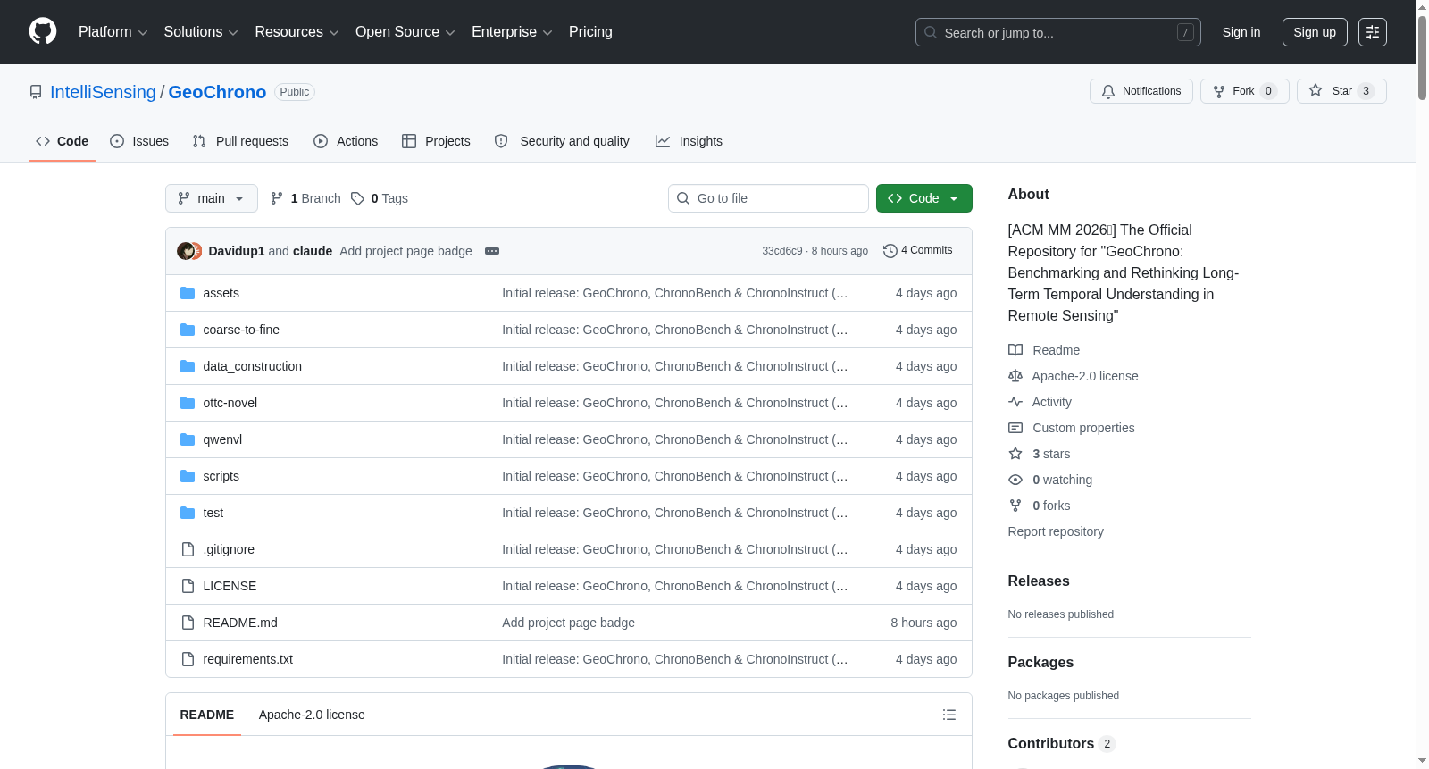
Task: Open the Security and quality tab
Action: coord(562,141)
